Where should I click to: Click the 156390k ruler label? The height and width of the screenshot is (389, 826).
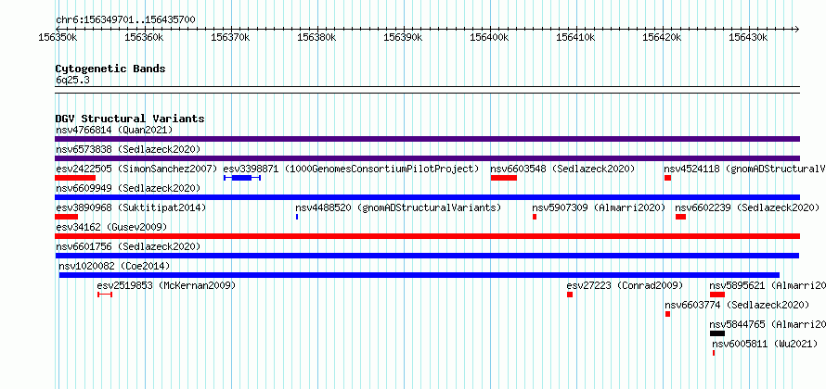[404, 38]
